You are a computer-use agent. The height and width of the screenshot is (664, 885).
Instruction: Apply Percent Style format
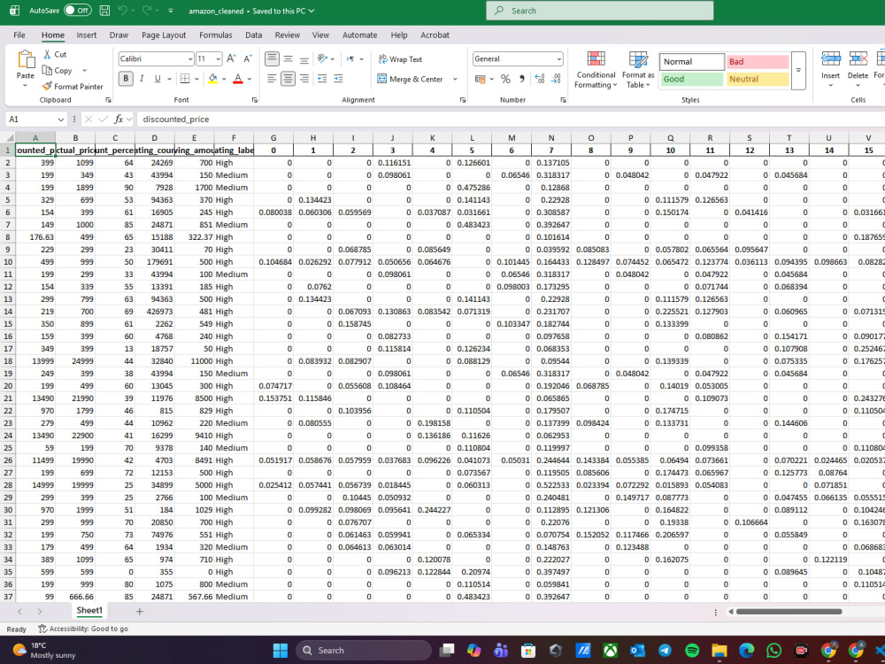[x=505, y=79]
